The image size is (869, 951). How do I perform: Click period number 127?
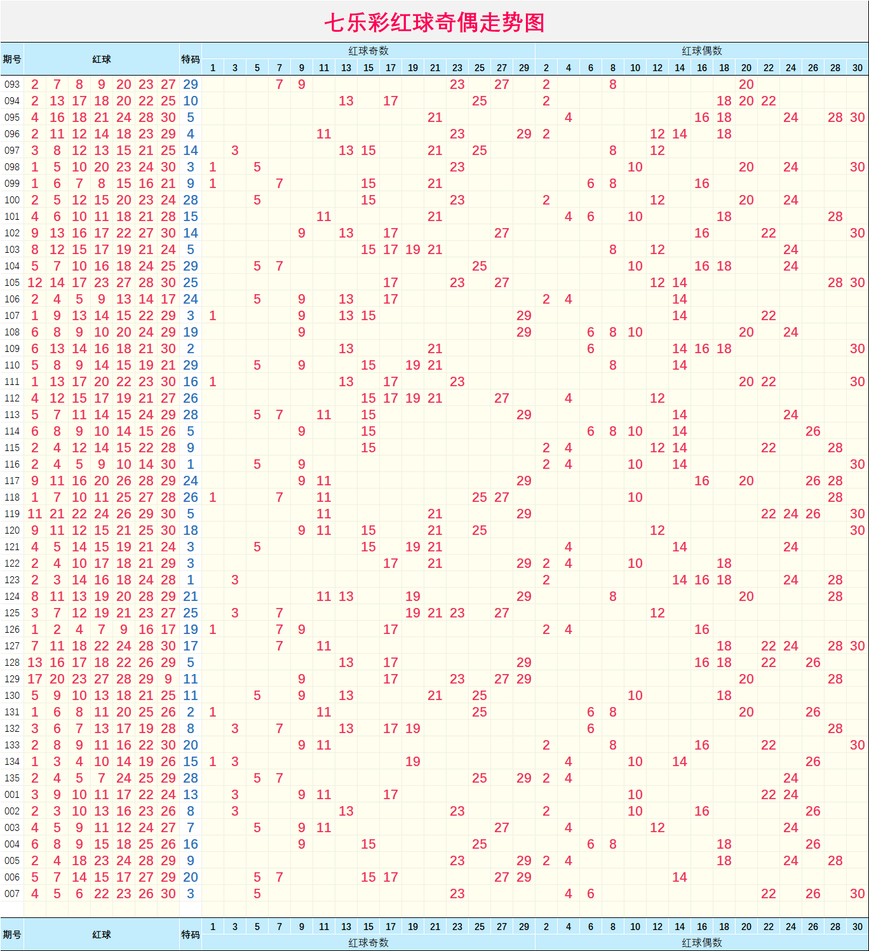(12, 646)
